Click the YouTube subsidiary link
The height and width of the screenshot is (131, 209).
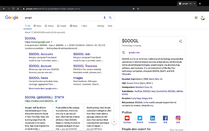pos(138,91)
